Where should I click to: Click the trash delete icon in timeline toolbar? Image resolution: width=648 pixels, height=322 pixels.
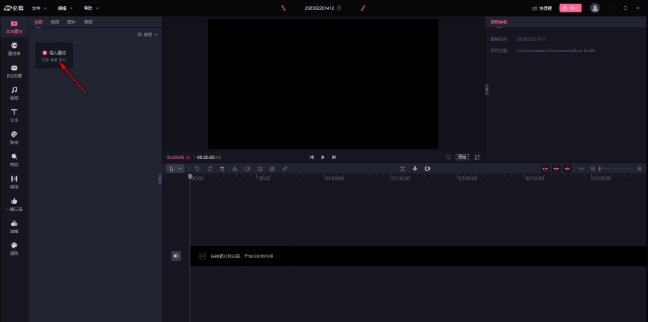222,169
